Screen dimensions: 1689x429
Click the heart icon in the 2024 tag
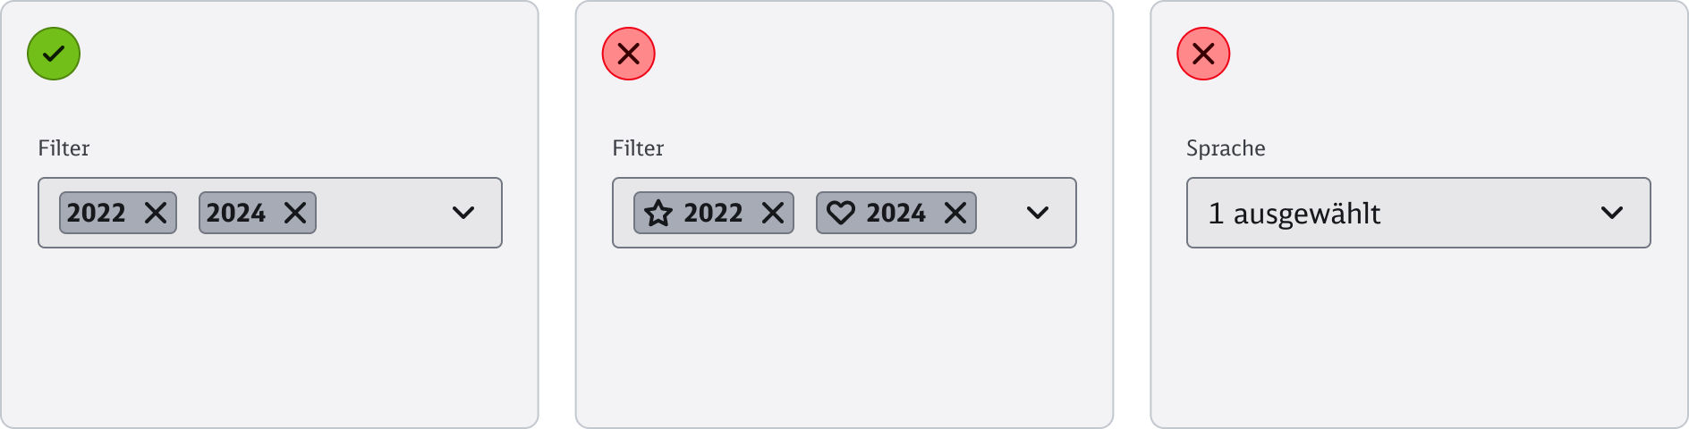pyautogui.click(x=840, y=213)
